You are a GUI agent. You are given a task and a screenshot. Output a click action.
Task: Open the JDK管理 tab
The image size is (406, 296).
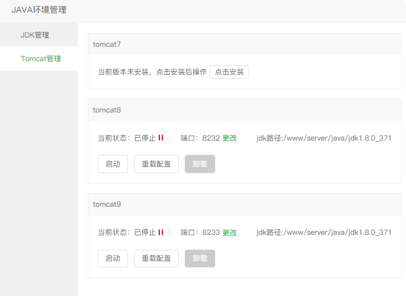(x=39, y=35)
